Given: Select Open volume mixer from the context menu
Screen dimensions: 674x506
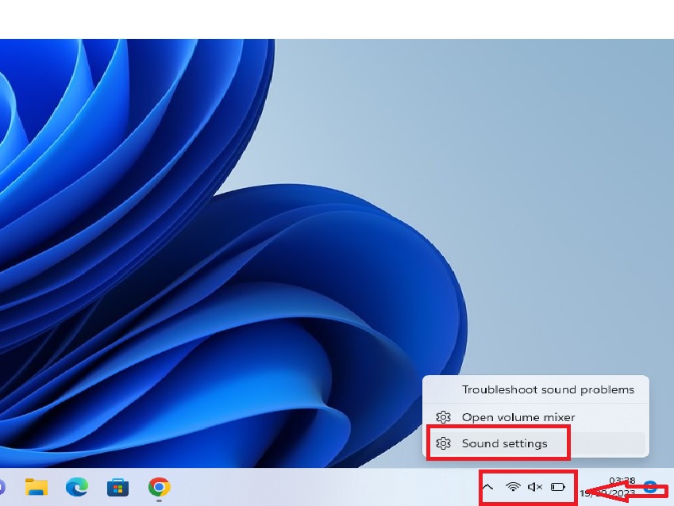Looking at the screenshot, I should [x=518, y=417].
